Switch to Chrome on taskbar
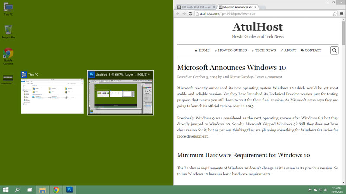346x194 pixels. tap(56, 190)
